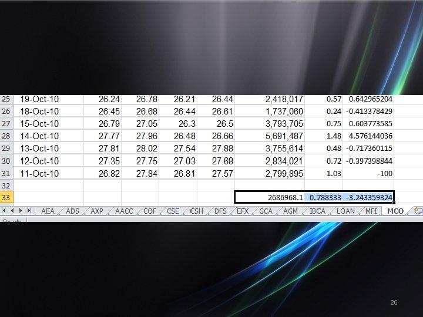Select open price 26.24 in row 25
The image size is (423, 317).
click(102, 99)
